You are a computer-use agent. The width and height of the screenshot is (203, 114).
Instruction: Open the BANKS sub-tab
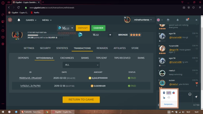click(x=85, y=58)
